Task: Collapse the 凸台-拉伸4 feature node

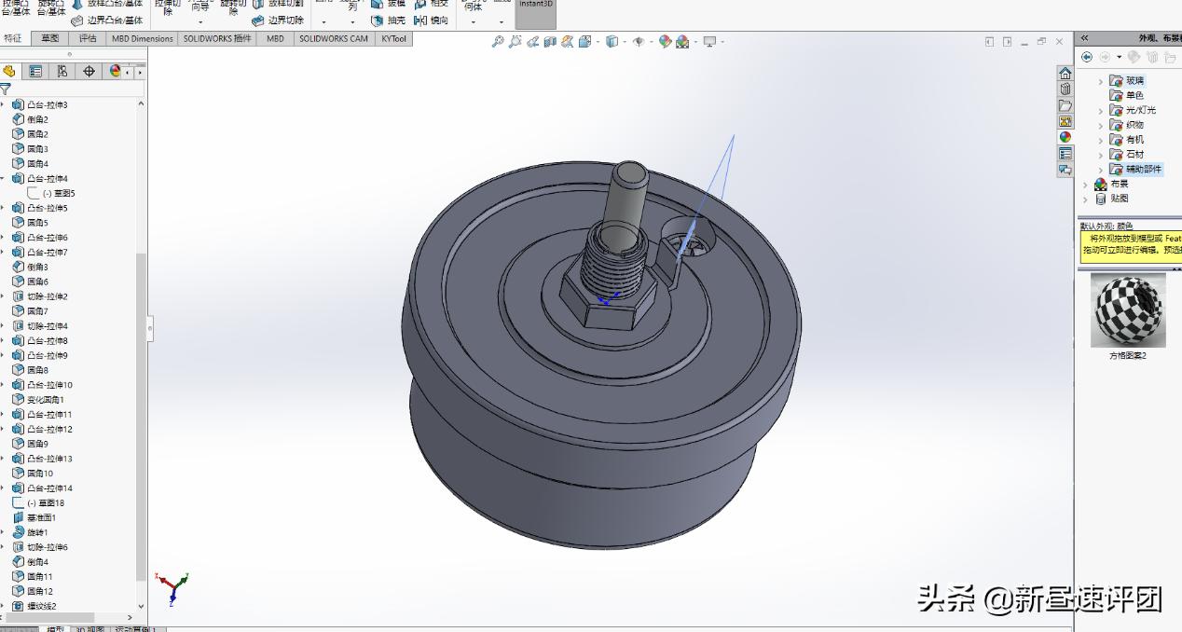Action: [x=3, y=179]
